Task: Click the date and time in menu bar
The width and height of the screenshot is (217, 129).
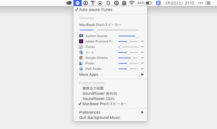Action: click(x=179, y=3)
